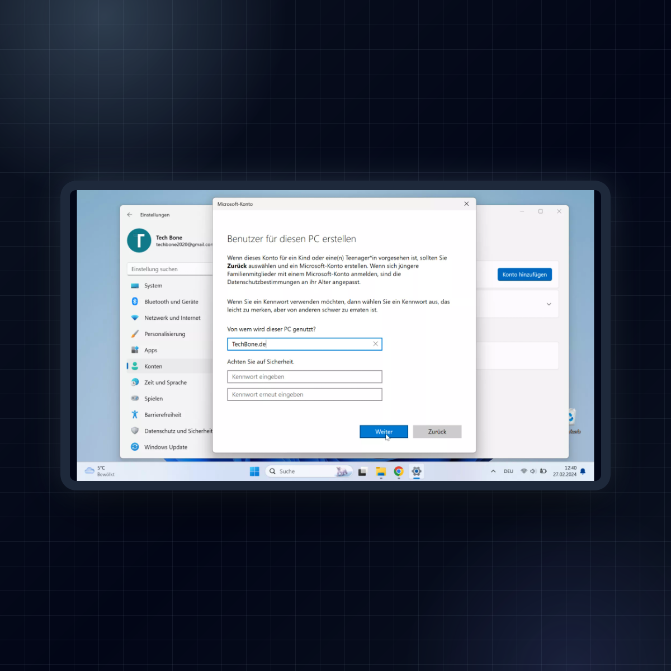Open the wifi network tray icon
Viewport: 671px width, 671px height.
click(x=524, y=471)
